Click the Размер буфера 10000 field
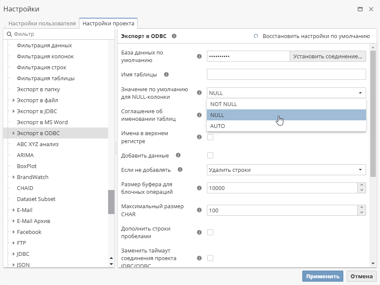380x285 pixels. tap(282, 188)
